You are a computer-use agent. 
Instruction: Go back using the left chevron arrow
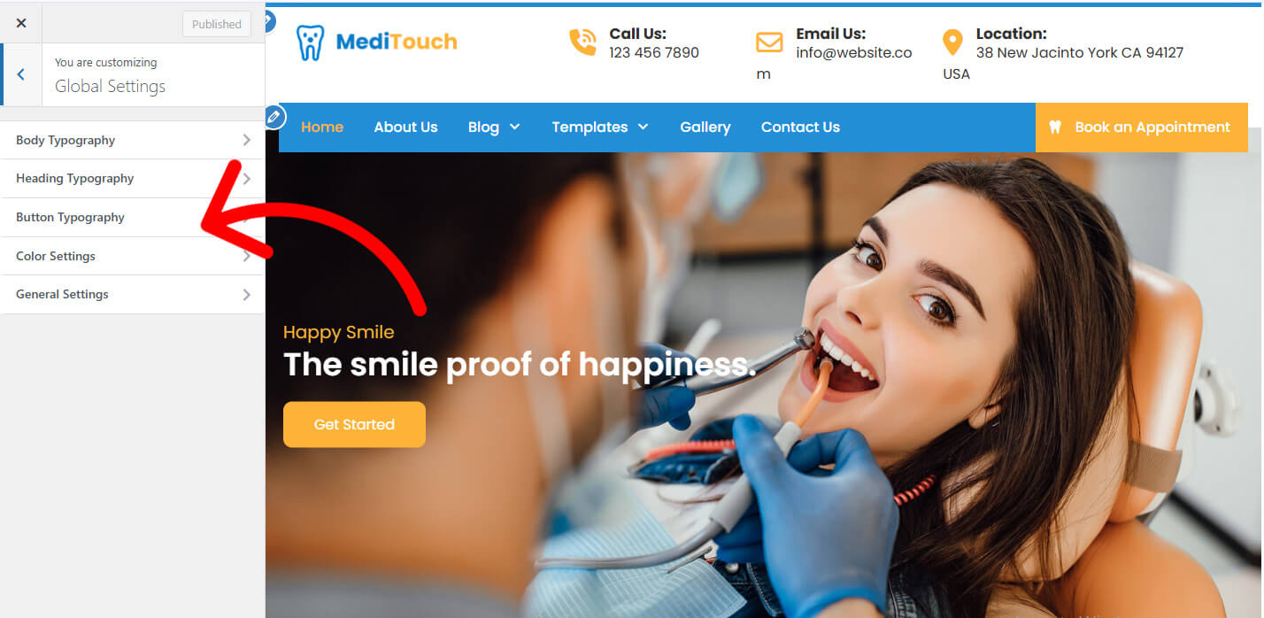tap(21, 75)
